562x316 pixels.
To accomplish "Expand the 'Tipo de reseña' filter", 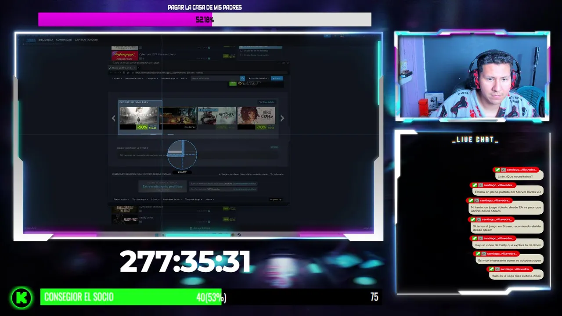I will [121, 199].
